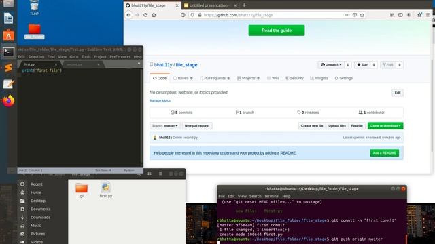
Task: Open the Pull requests tab on GitHub
Action: point(215,79)
